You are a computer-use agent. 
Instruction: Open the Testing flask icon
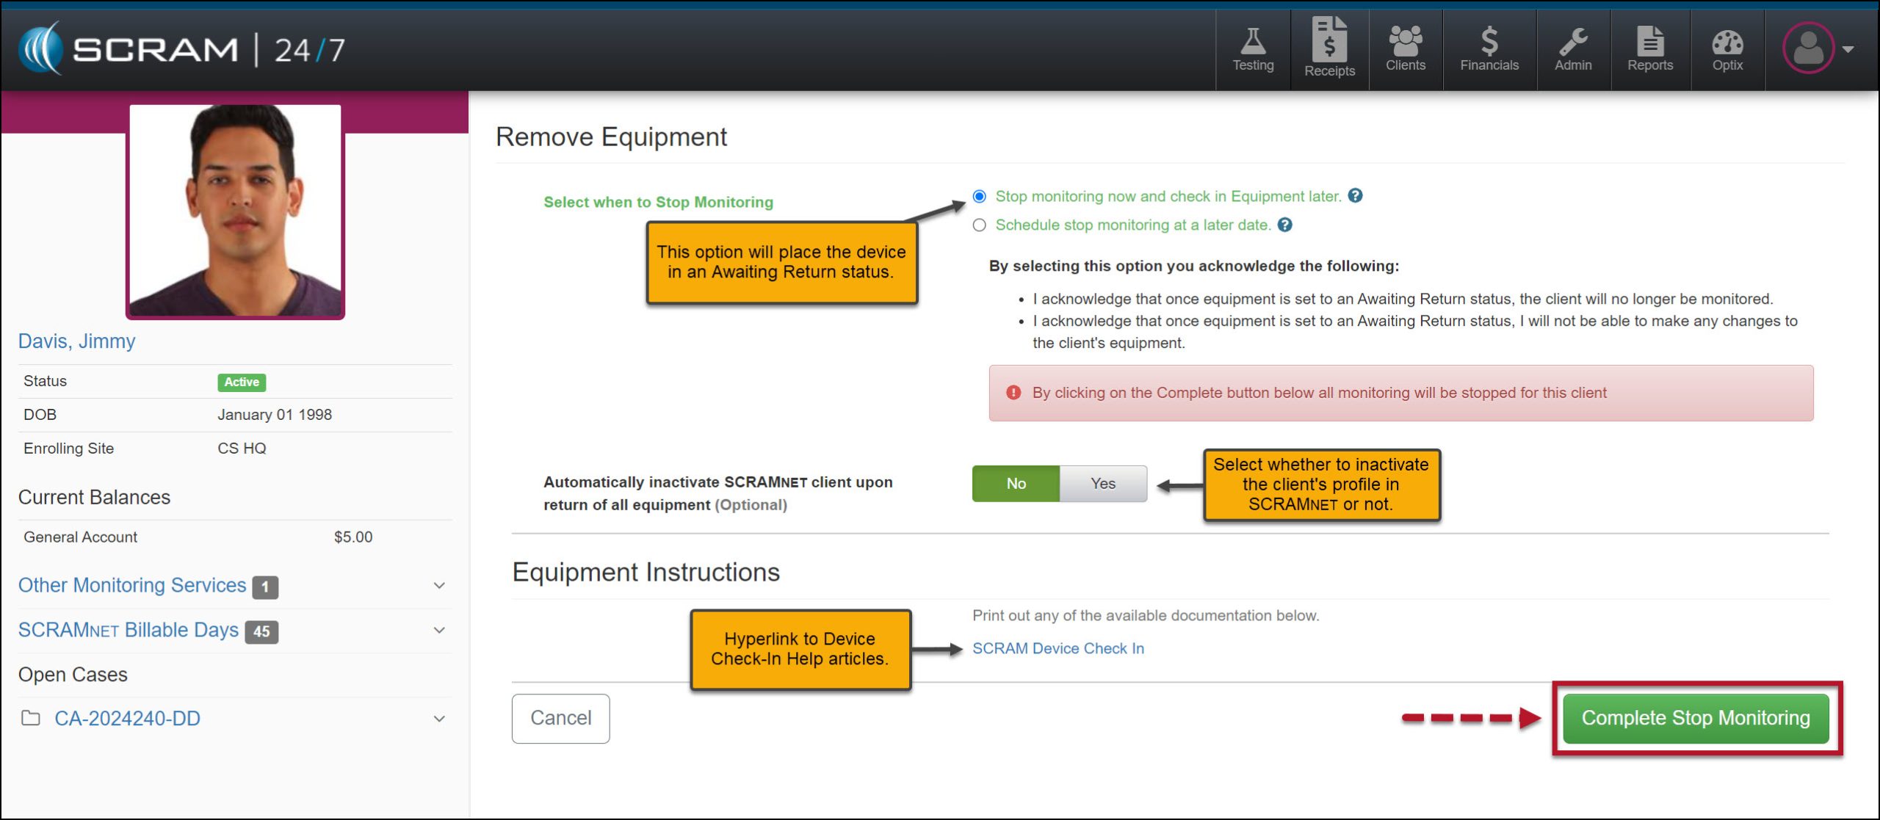[1253, 50]
